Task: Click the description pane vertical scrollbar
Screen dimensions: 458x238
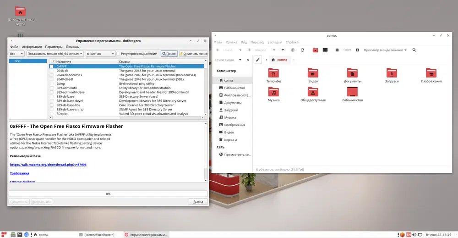Action: coord(206,152)
